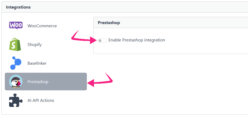Screen dimensions: 248x116
Task: Click the AI API Actions puzzle icon
Action: (x=16, y=100)
